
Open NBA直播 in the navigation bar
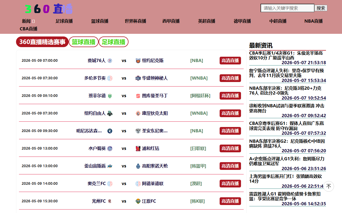(313, 21)
